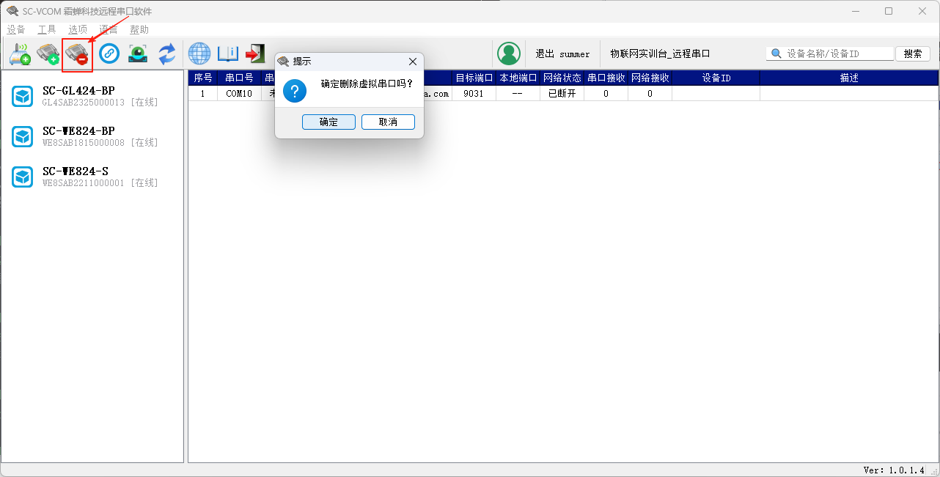This screenshot has width=940, height=477.
Task: Click the exit door icon
Action: click(255, 53)
